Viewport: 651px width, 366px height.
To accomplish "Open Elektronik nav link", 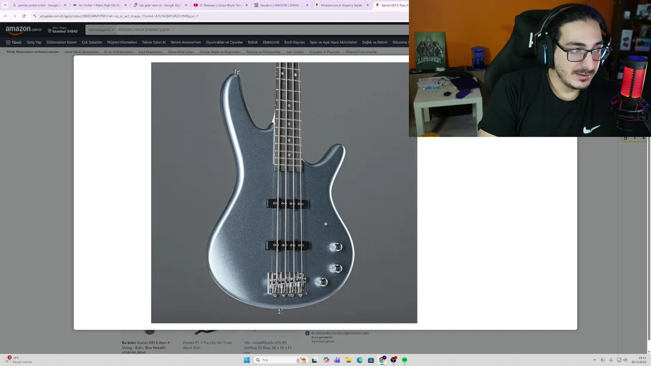I will pos(271,42).
